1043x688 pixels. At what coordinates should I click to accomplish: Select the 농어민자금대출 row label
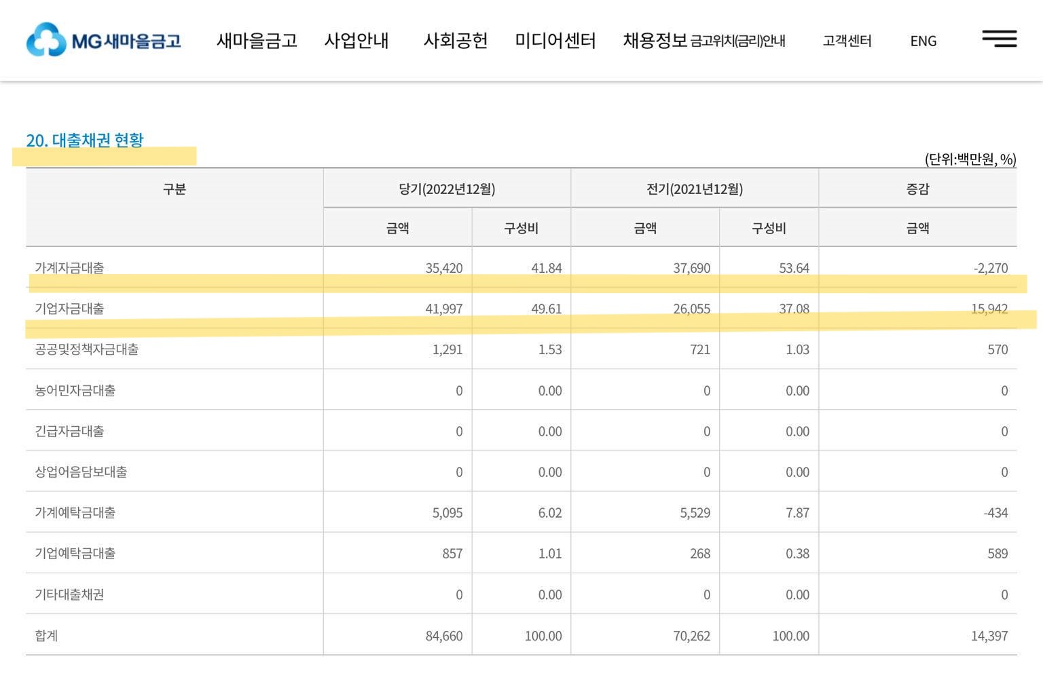coord(75,391)
